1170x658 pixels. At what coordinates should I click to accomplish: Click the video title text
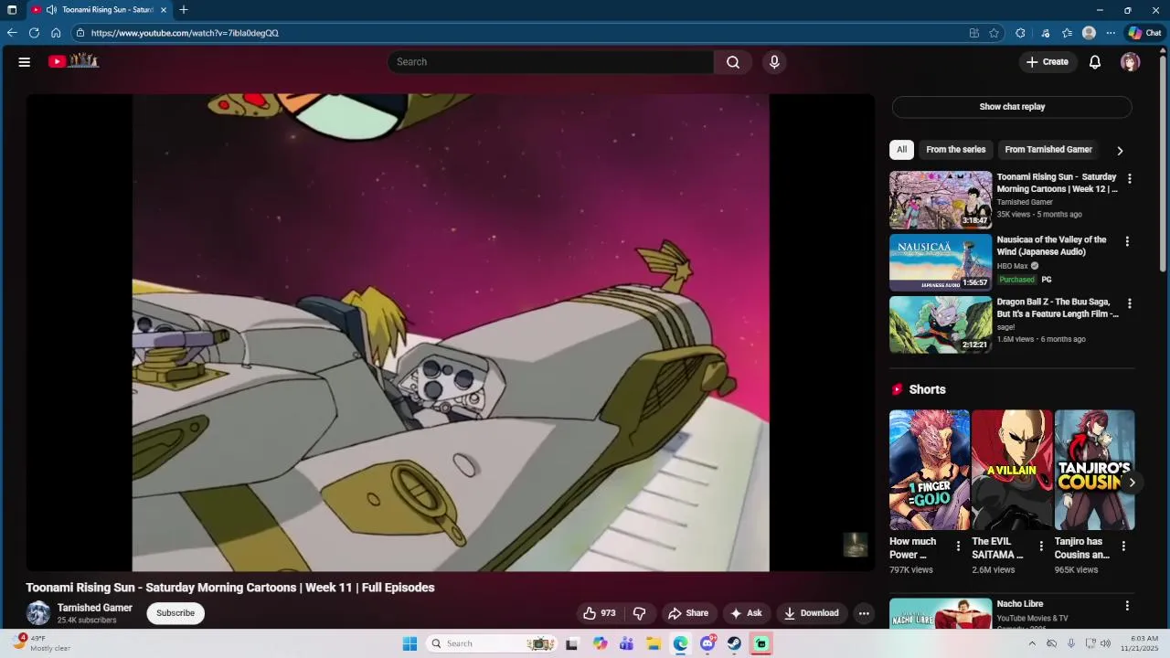coord(230,588)
